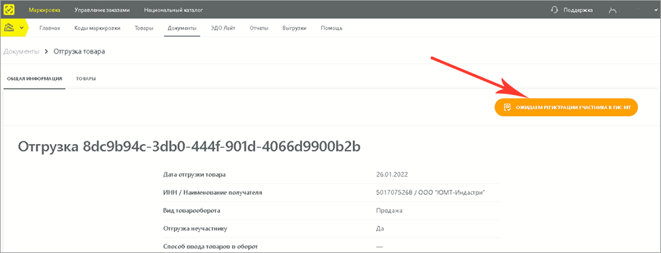The height and width of the screenshot is (253, 661).
Task: Select the Документы navigation section
Action: (x=182, y=28)
